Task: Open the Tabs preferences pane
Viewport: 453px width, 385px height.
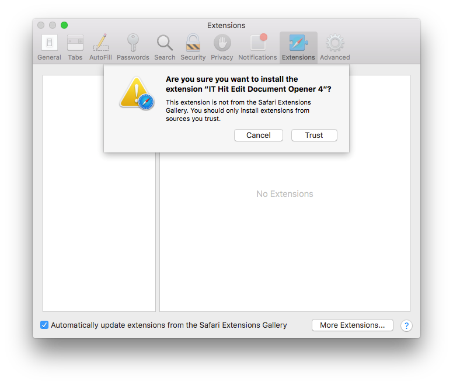Action: pyautogui.click(x=75, y=47)
